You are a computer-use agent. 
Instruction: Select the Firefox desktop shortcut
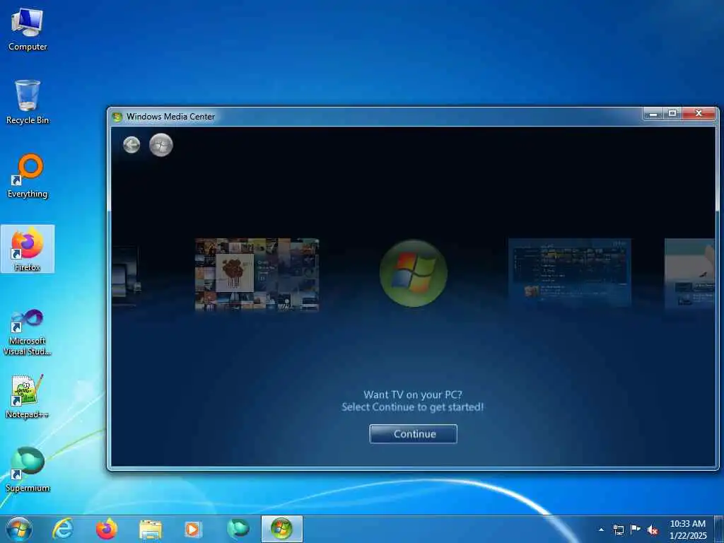point(28,249)
